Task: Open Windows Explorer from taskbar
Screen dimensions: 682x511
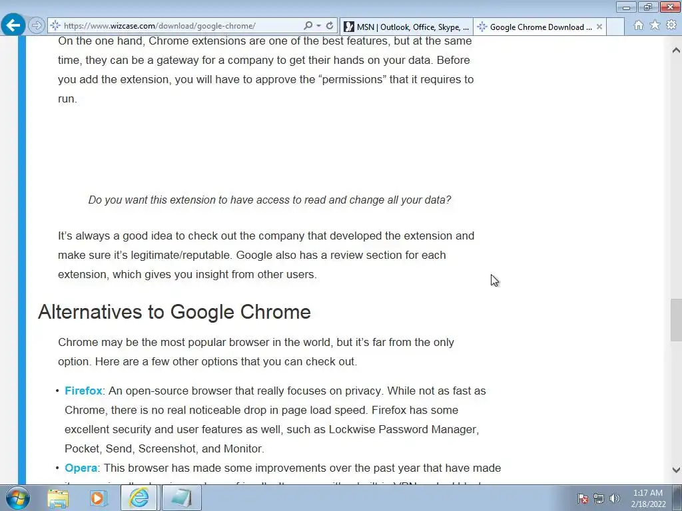Action: point(58,498)
